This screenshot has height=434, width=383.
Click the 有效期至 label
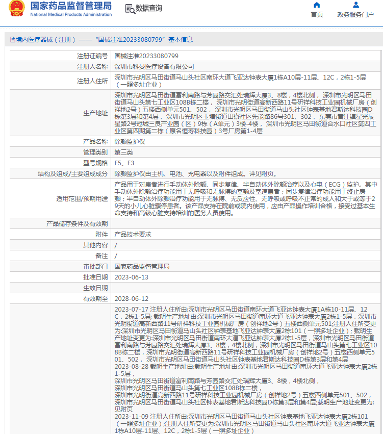coord(95,299)
